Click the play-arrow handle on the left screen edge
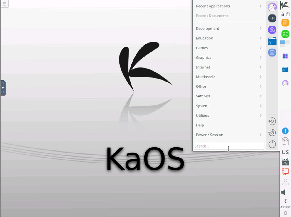This screenshot has width=291, height=217. click(x=3, y=88)
